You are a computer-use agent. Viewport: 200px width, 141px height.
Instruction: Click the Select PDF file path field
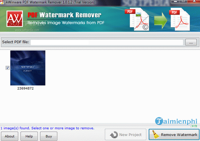pos(107,42)
